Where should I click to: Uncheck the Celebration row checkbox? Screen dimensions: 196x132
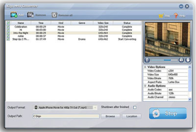coord(8,27)
